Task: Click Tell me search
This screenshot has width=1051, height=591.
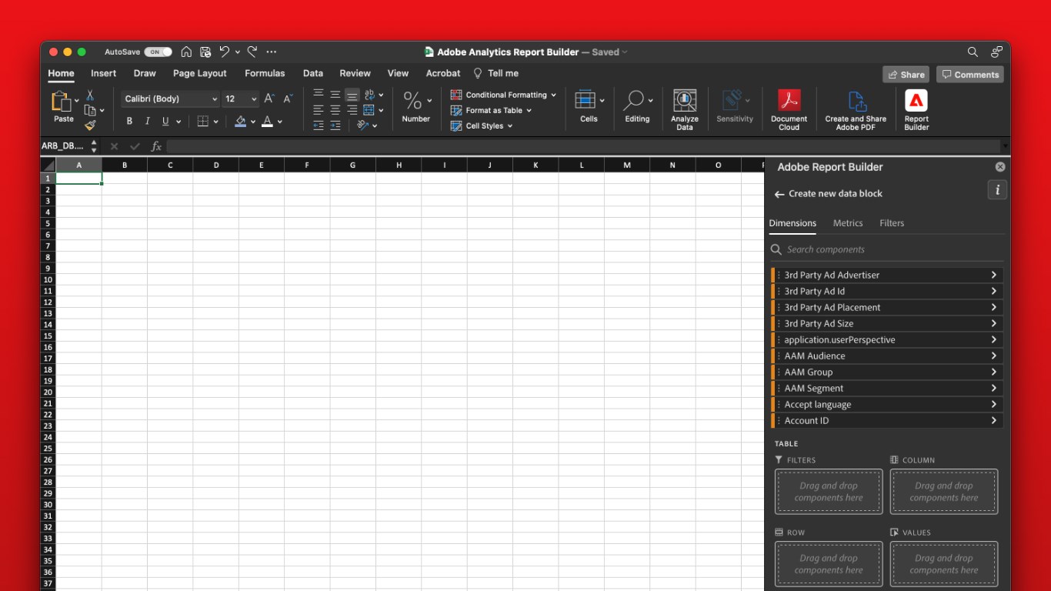Action: click(495, 73)
